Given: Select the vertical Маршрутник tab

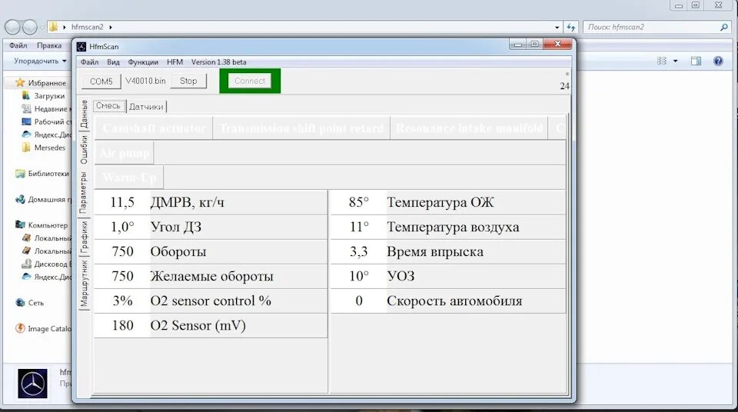Looking at the screenshot, I should tap(84, 283).
